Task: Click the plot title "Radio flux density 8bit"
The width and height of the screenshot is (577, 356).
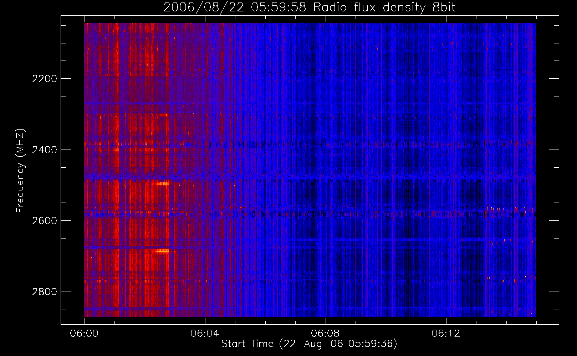Action: [384, 7]
